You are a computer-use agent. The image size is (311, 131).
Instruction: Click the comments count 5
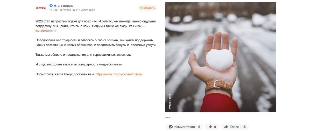point(199,127)
